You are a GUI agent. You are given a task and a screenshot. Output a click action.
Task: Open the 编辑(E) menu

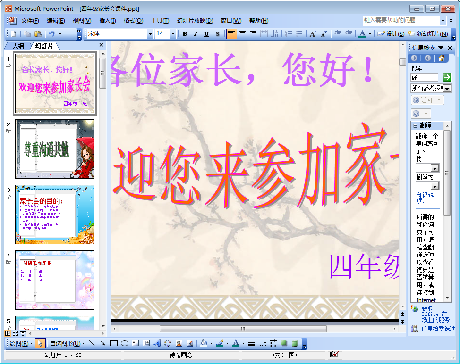pos(56,20)
